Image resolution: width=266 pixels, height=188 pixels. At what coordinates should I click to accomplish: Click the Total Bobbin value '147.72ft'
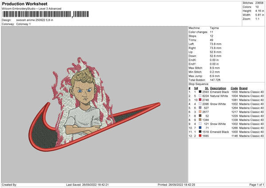(x=215, y=80)
